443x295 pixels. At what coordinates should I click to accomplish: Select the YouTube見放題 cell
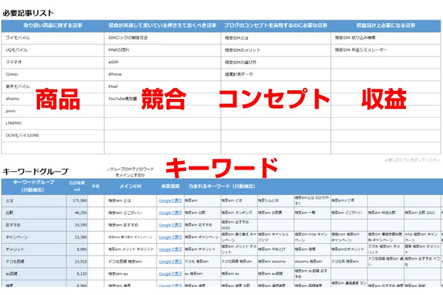(x=162, y=99)
